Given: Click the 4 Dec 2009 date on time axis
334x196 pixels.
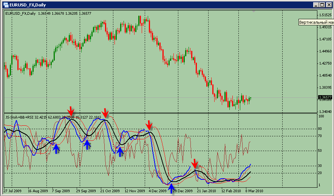Looking at the screenshot, I should (158, 191).
